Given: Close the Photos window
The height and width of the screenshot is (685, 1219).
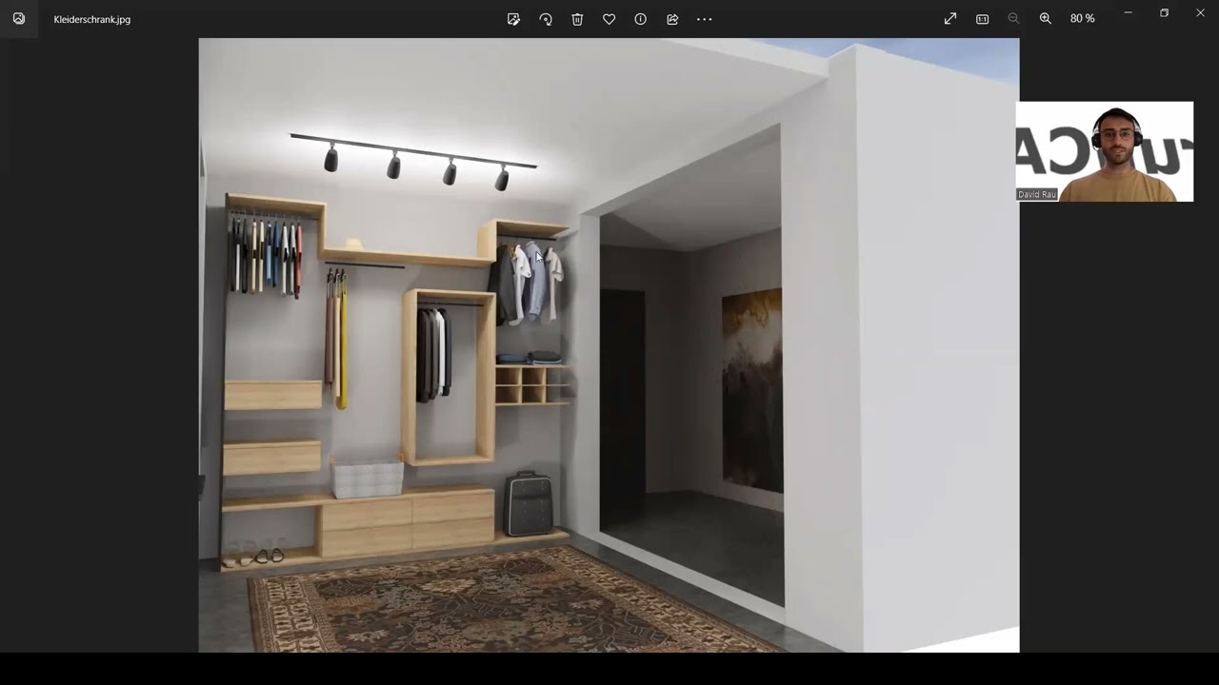Looking at the screenshot, I should pyautogui.click(x=1200, y=13).
